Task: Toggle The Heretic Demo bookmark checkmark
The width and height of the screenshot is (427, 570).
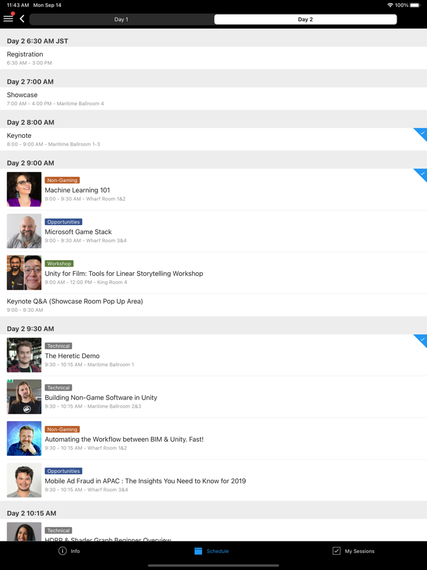Action: click(x=422, y=339)
